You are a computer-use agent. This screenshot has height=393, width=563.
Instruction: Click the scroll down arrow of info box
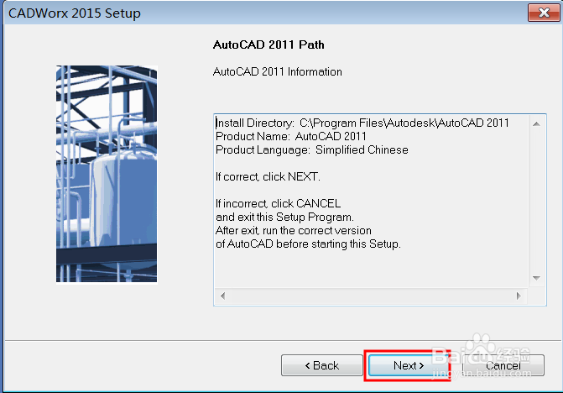coord(537,278)
